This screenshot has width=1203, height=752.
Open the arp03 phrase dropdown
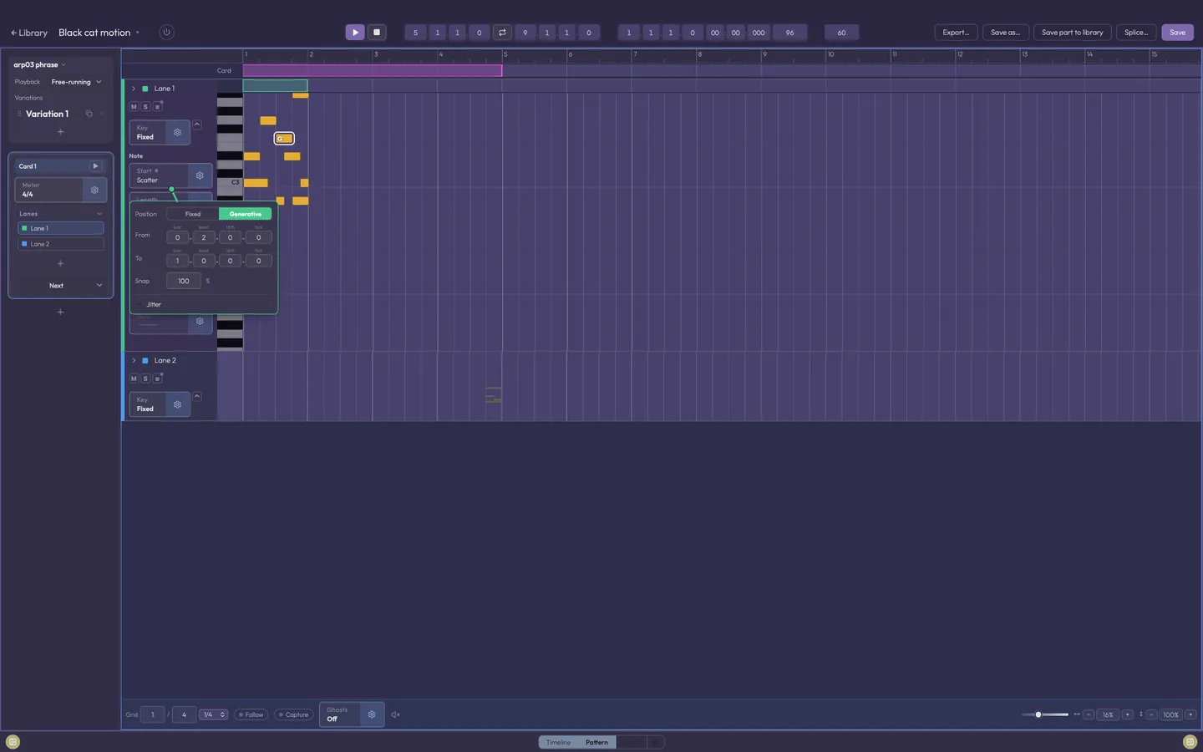[x=39, y=64]
